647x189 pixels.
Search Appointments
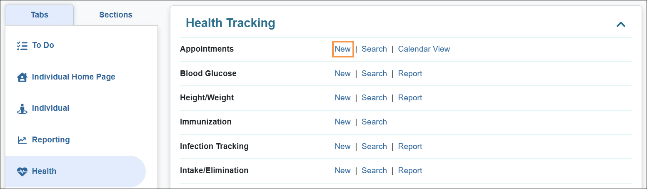tap(374, 49)
